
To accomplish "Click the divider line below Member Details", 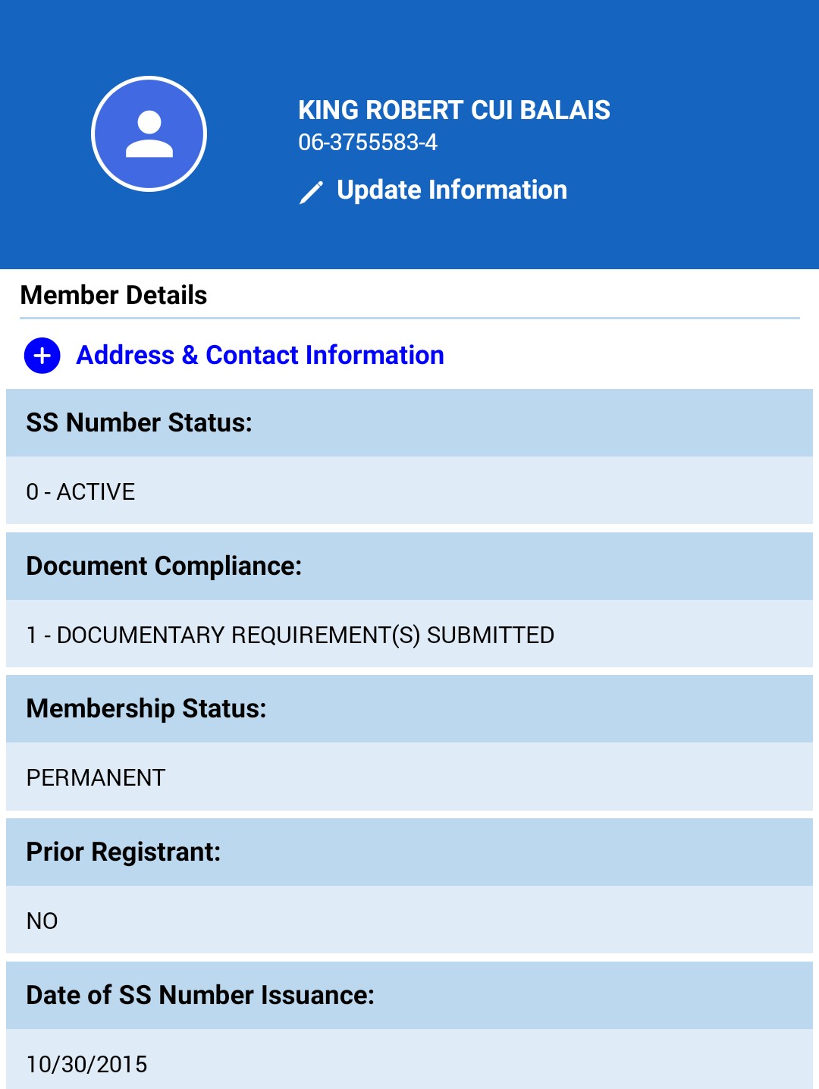I will coord(409,319).
